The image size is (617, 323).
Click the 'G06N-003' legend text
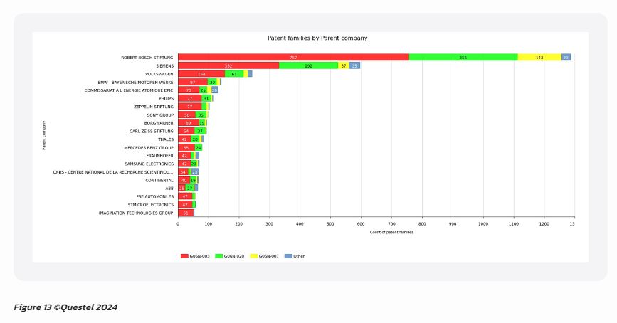[199, 256]
